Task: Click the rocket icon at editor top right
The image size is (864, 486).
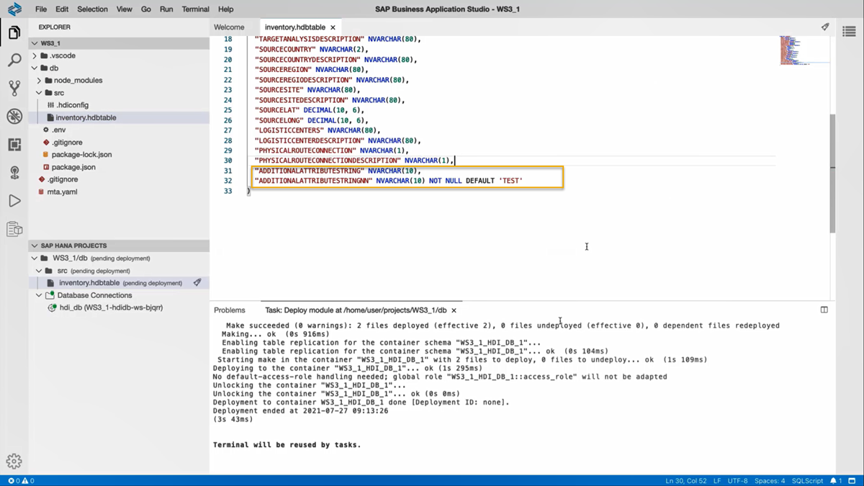Action: (825, 27)
